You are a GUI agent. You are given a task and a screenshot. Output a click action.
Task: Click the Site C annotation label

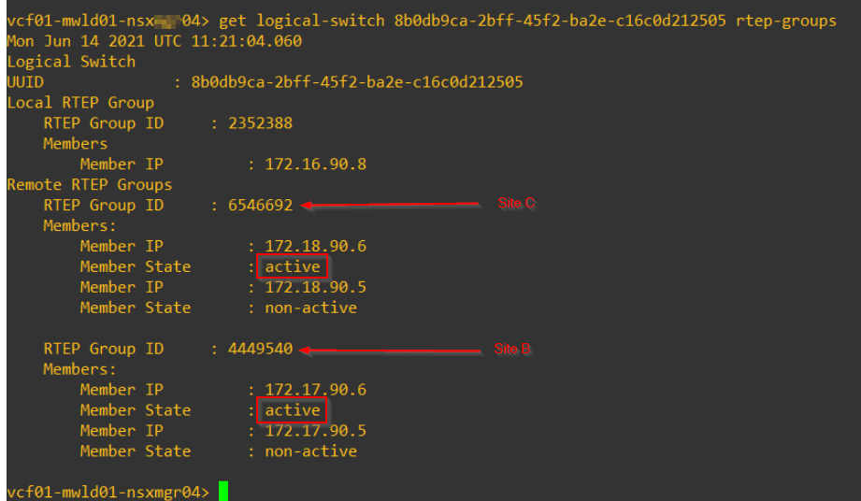[516, 203]
